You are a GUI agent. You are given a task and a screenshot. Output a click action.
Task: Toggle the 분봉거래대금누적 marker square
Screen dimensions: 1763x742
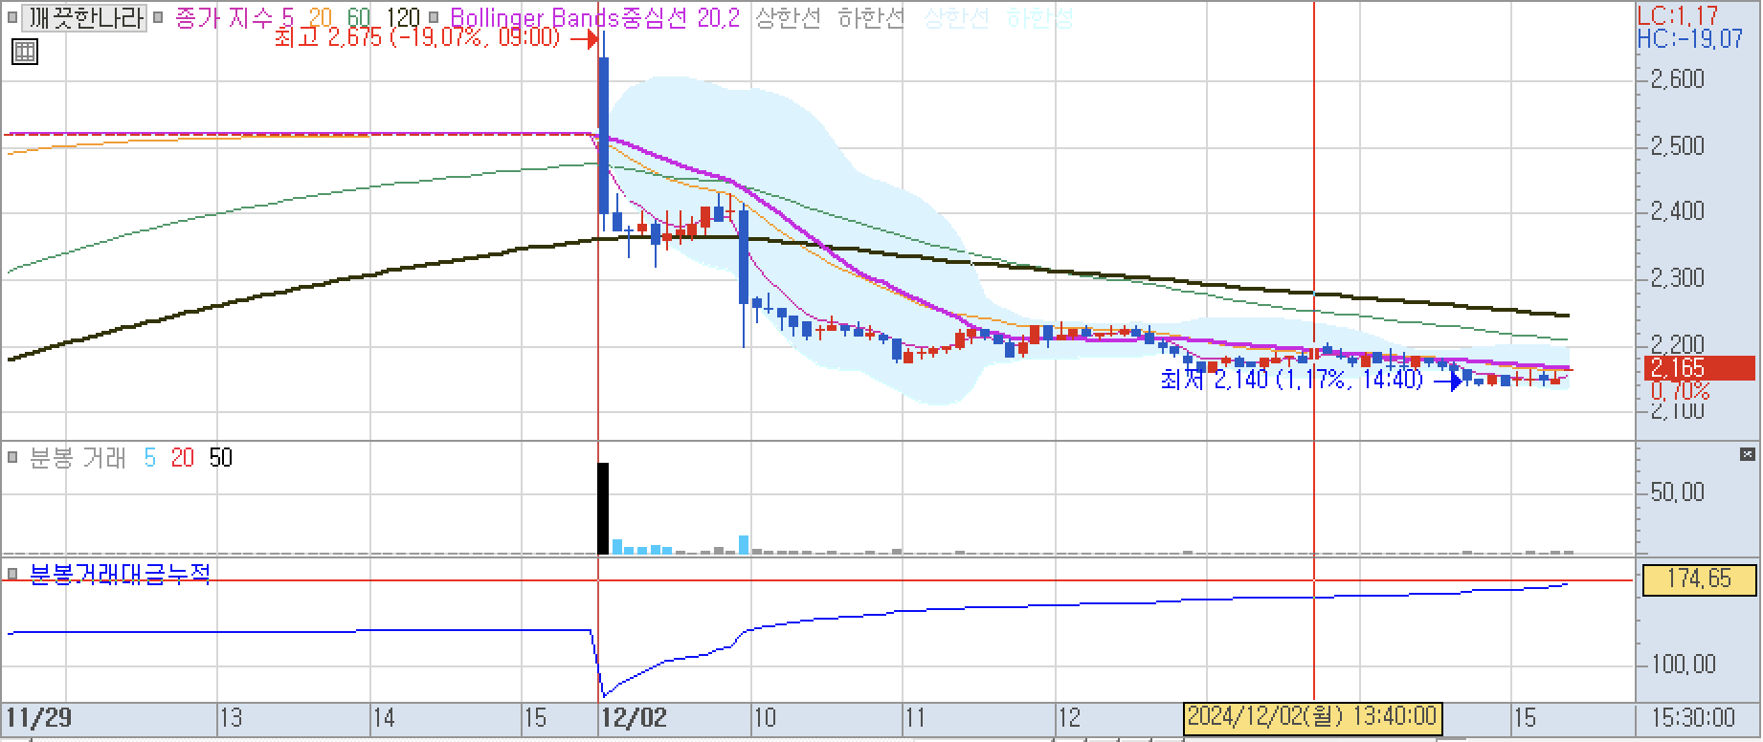12,573
